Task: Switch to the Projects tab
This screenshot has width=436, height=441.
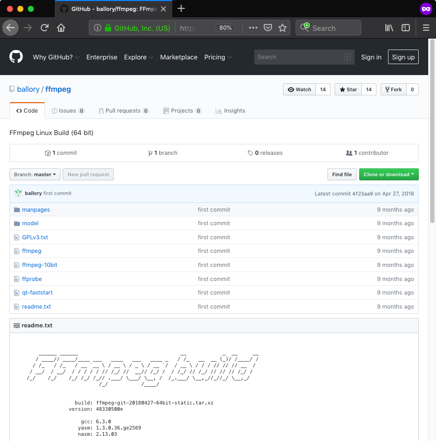Action: tap(182, 111)
